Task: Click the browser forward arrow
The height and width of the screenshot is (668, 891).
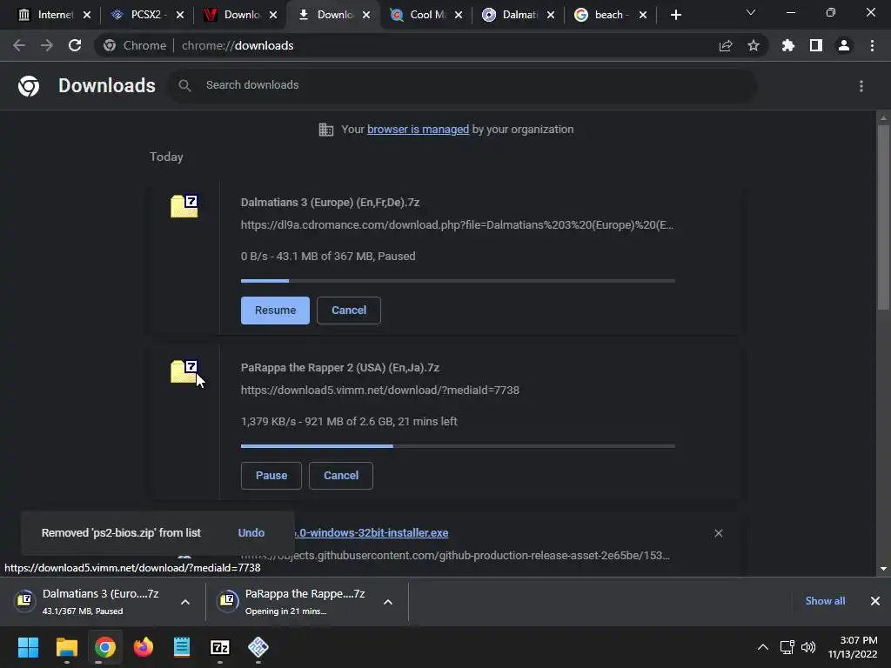Action: coord(47,45)
